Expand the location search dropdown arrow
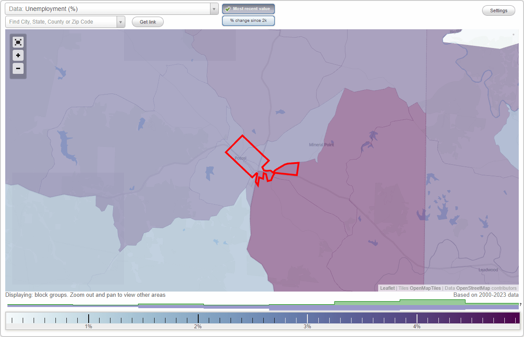Image resolution: width=524 pixels, height=337 pixels. click(x=121, y=22)
